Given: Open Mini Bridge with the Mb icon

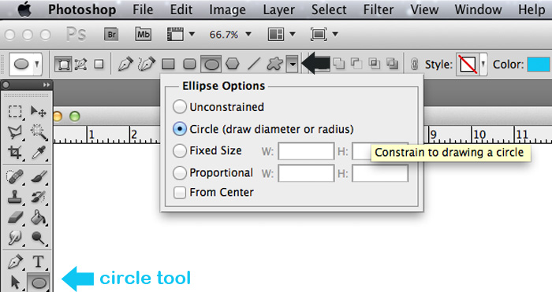Looking at the screenshot, I should coord(144,35).
